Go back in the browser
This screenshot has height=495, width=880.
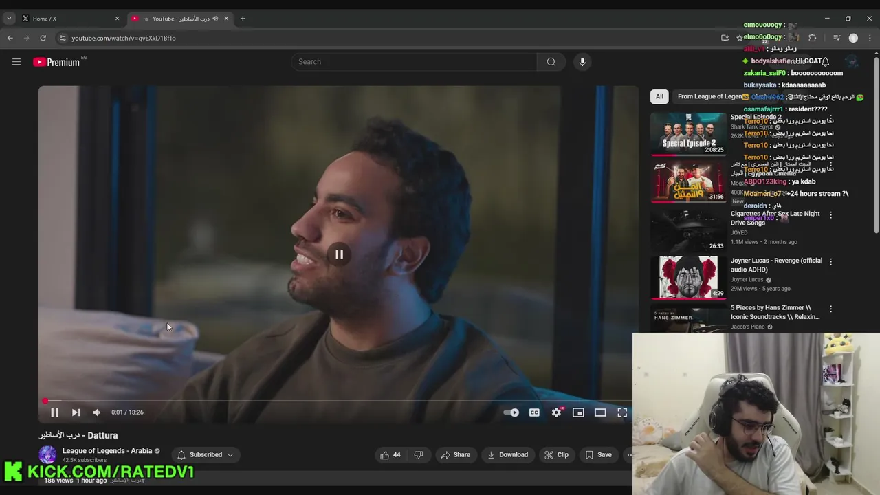coord(10,38)
